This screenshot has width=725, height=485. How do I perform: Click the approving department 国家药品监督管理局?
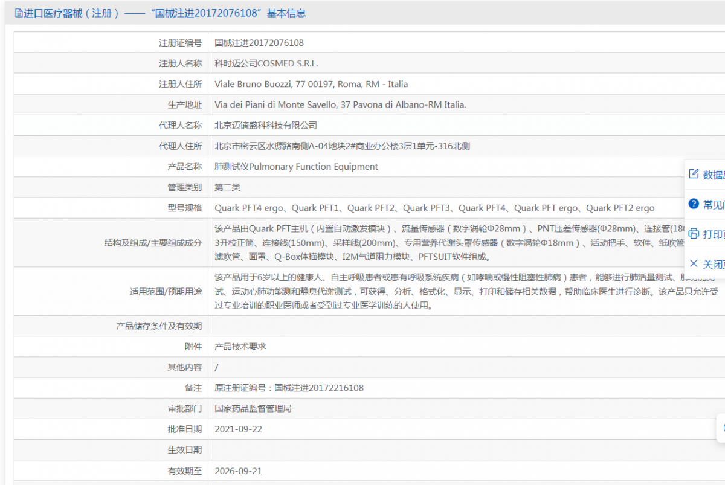coord(253,408)
